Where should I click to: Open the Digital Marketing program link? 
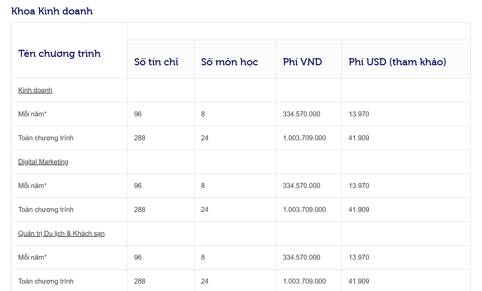point(43,162)
